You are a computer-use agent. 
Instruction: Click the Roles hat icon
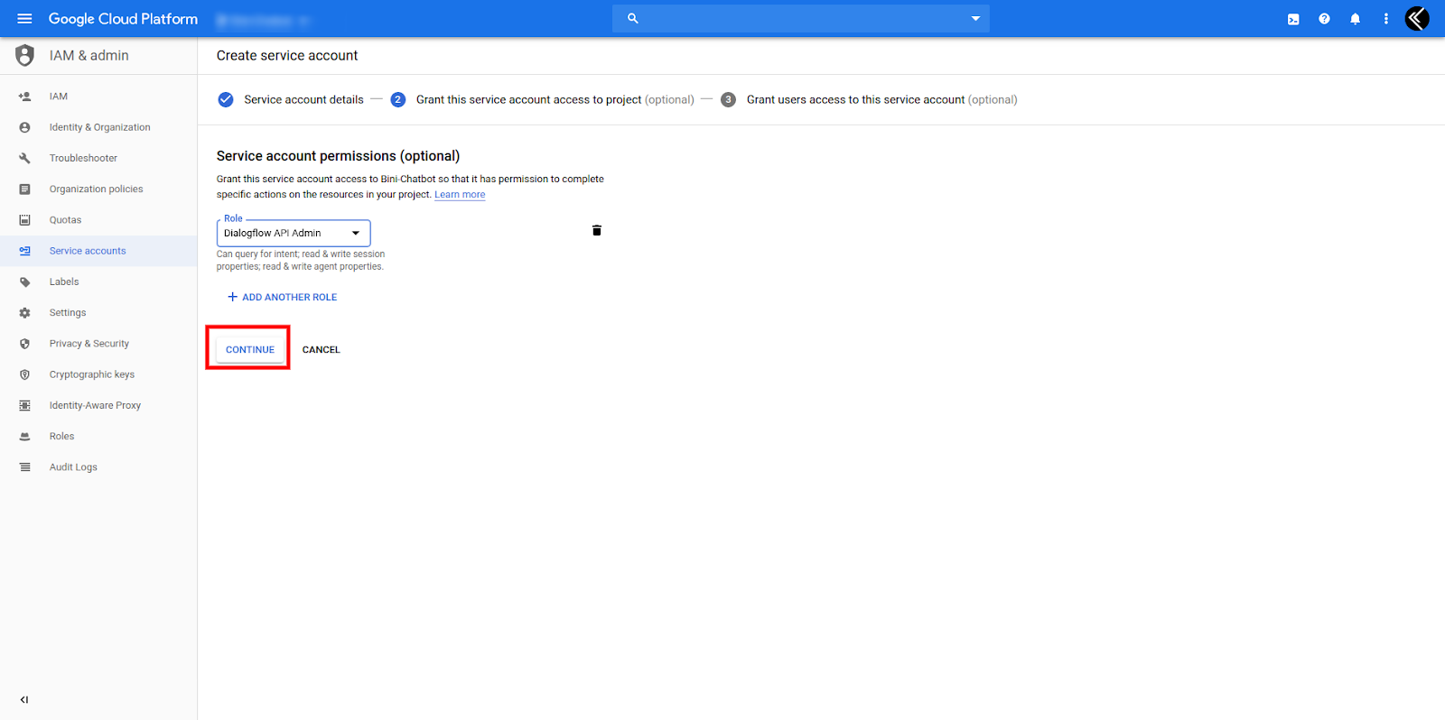25,437
